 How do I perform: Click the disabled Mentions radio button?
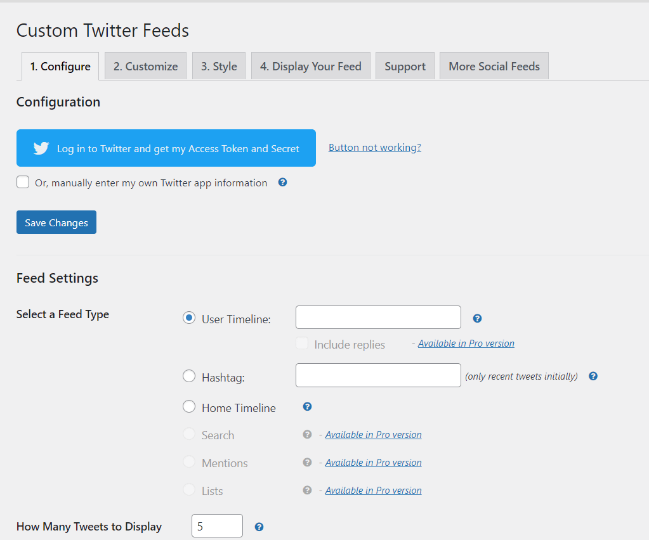point(189,461)
